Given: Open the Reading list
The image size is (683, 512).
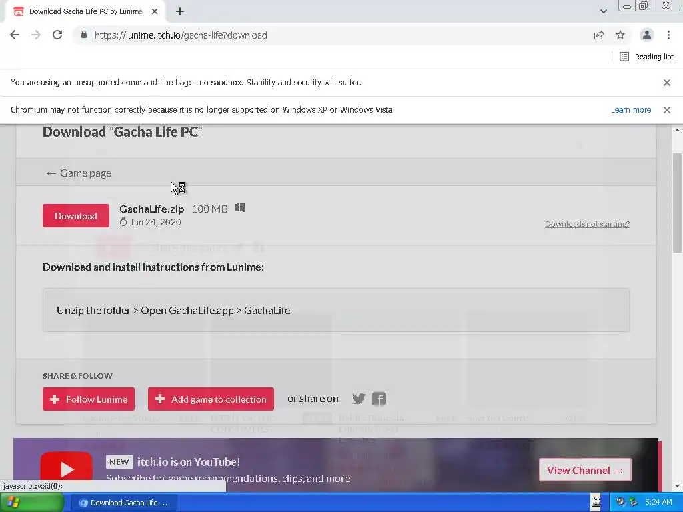Looking at the screenshot, I should point(647,57).
